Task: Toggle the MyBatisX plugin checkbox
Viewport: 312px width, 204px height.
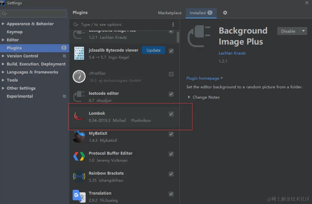Action: (171, 134)
